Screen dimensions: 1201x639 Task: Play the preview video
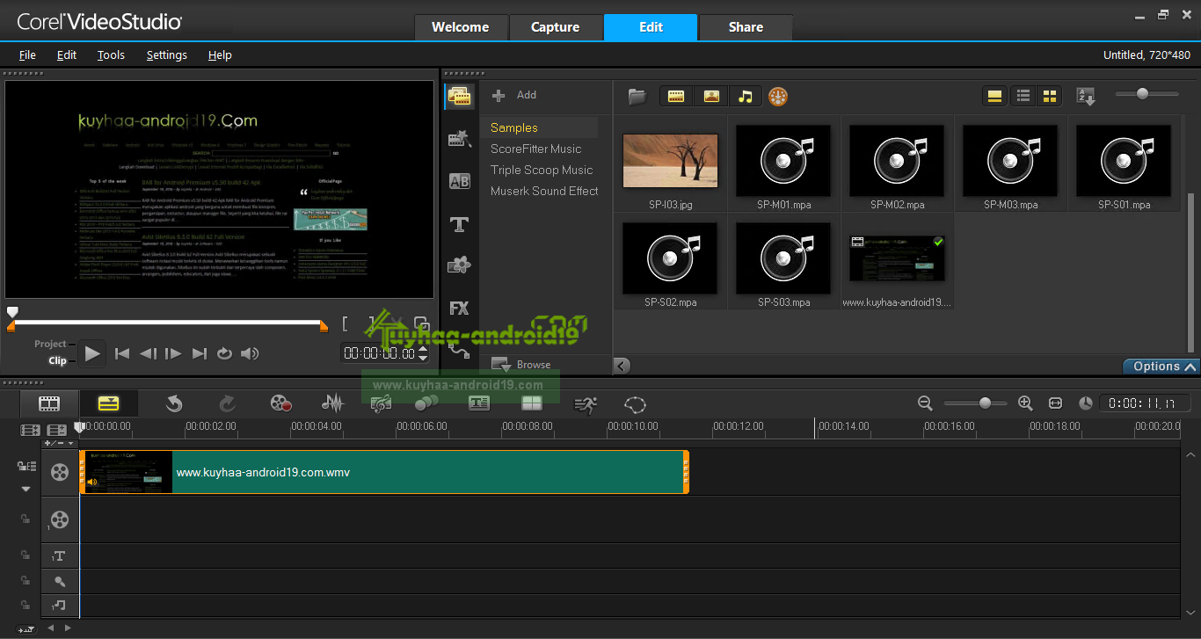point(92,353)
